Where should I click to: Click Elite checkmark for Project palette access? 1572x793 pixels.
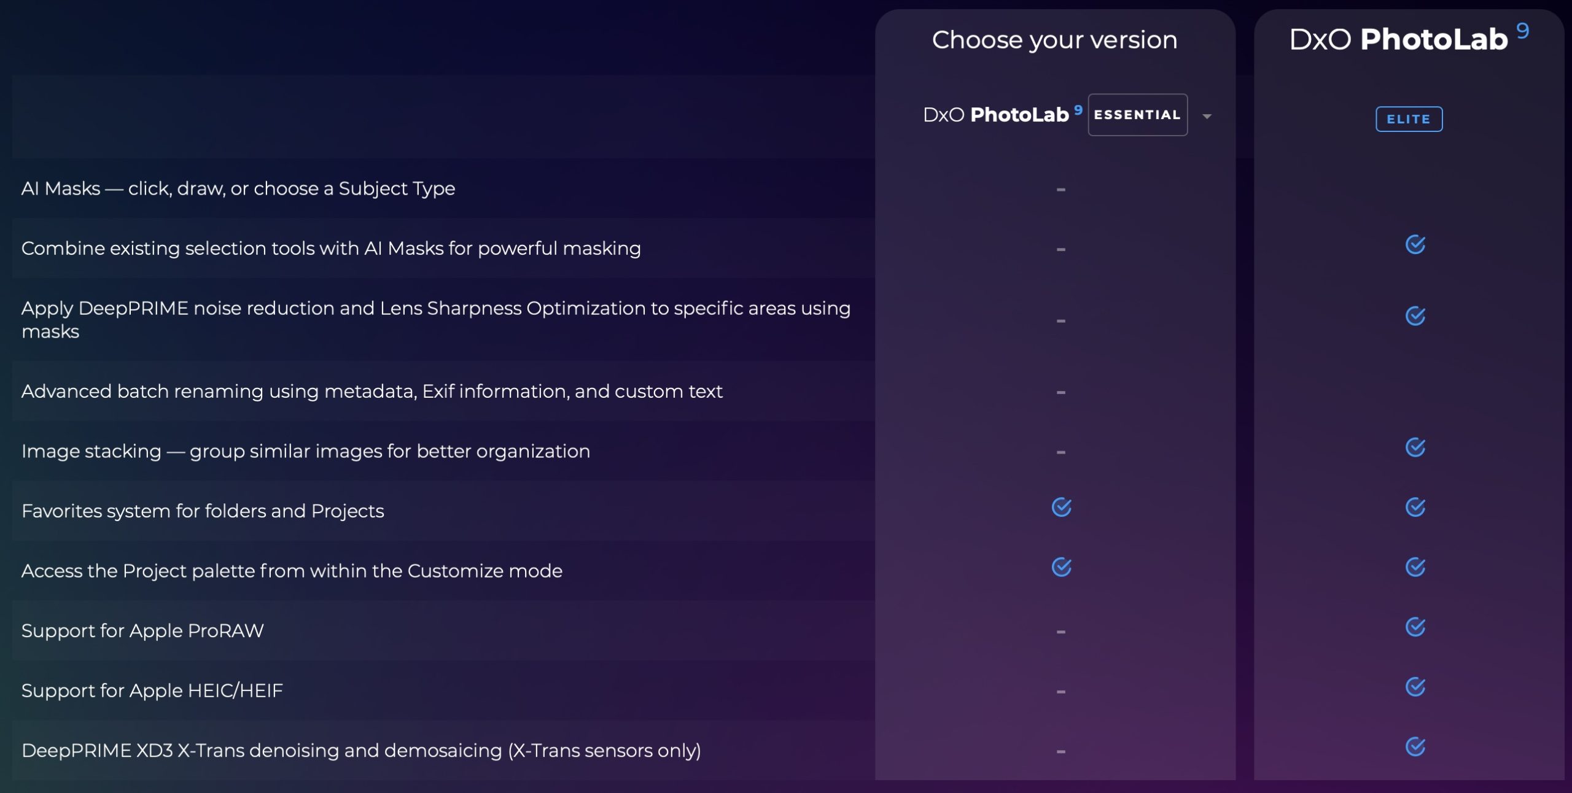pyautogui.click(x=1415, y=567)
